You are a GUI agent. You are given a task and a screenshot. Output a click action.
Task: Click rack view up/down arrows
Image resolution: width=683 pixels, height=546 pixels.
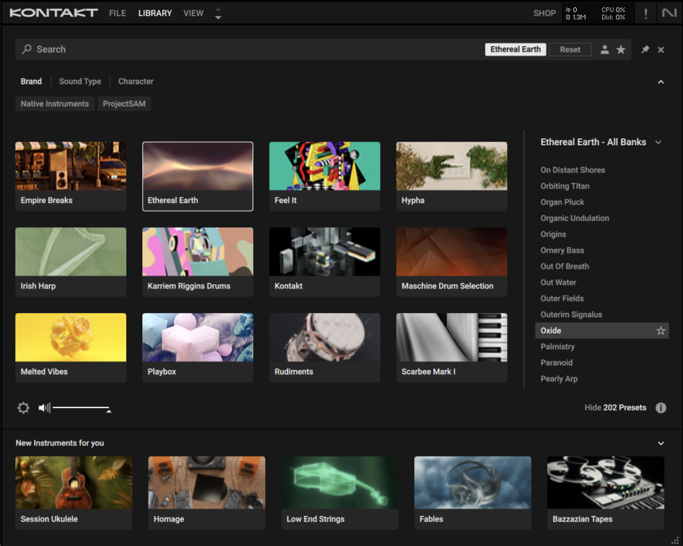coord(218,13)
